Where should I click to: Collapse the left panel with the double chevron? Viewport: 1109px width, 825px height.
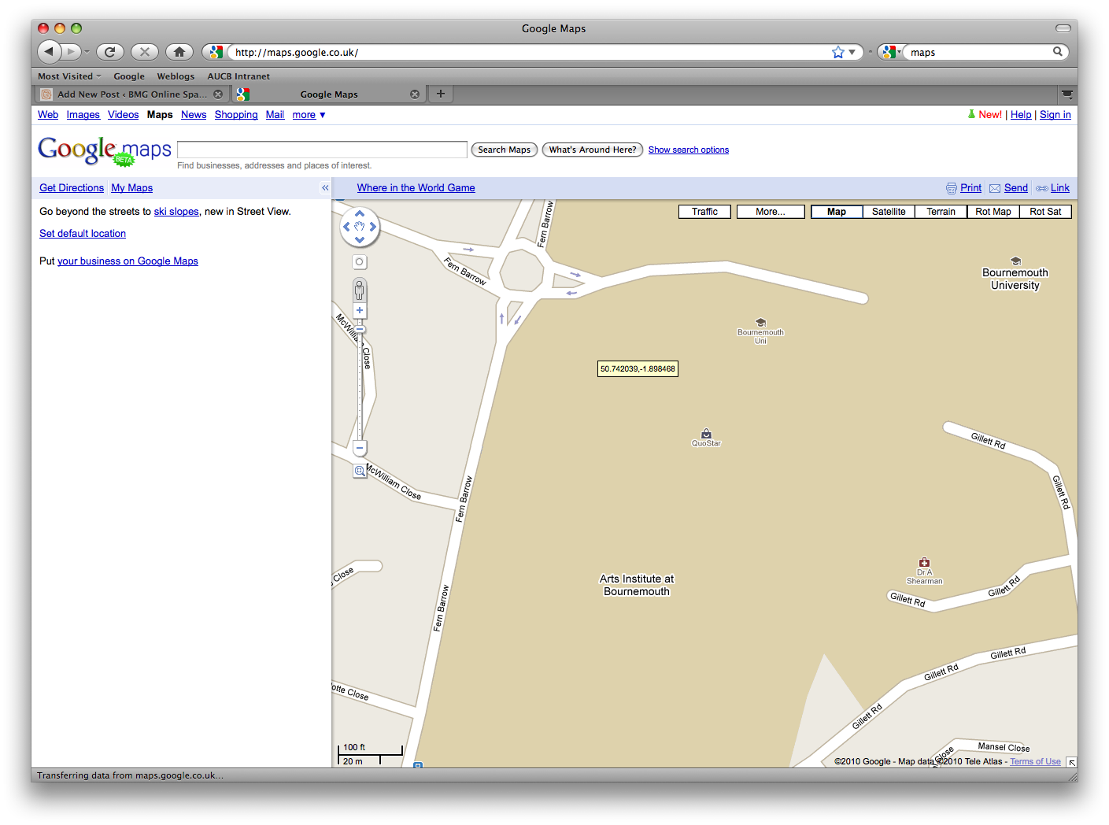pyautogui.click(x=325, y=187)
